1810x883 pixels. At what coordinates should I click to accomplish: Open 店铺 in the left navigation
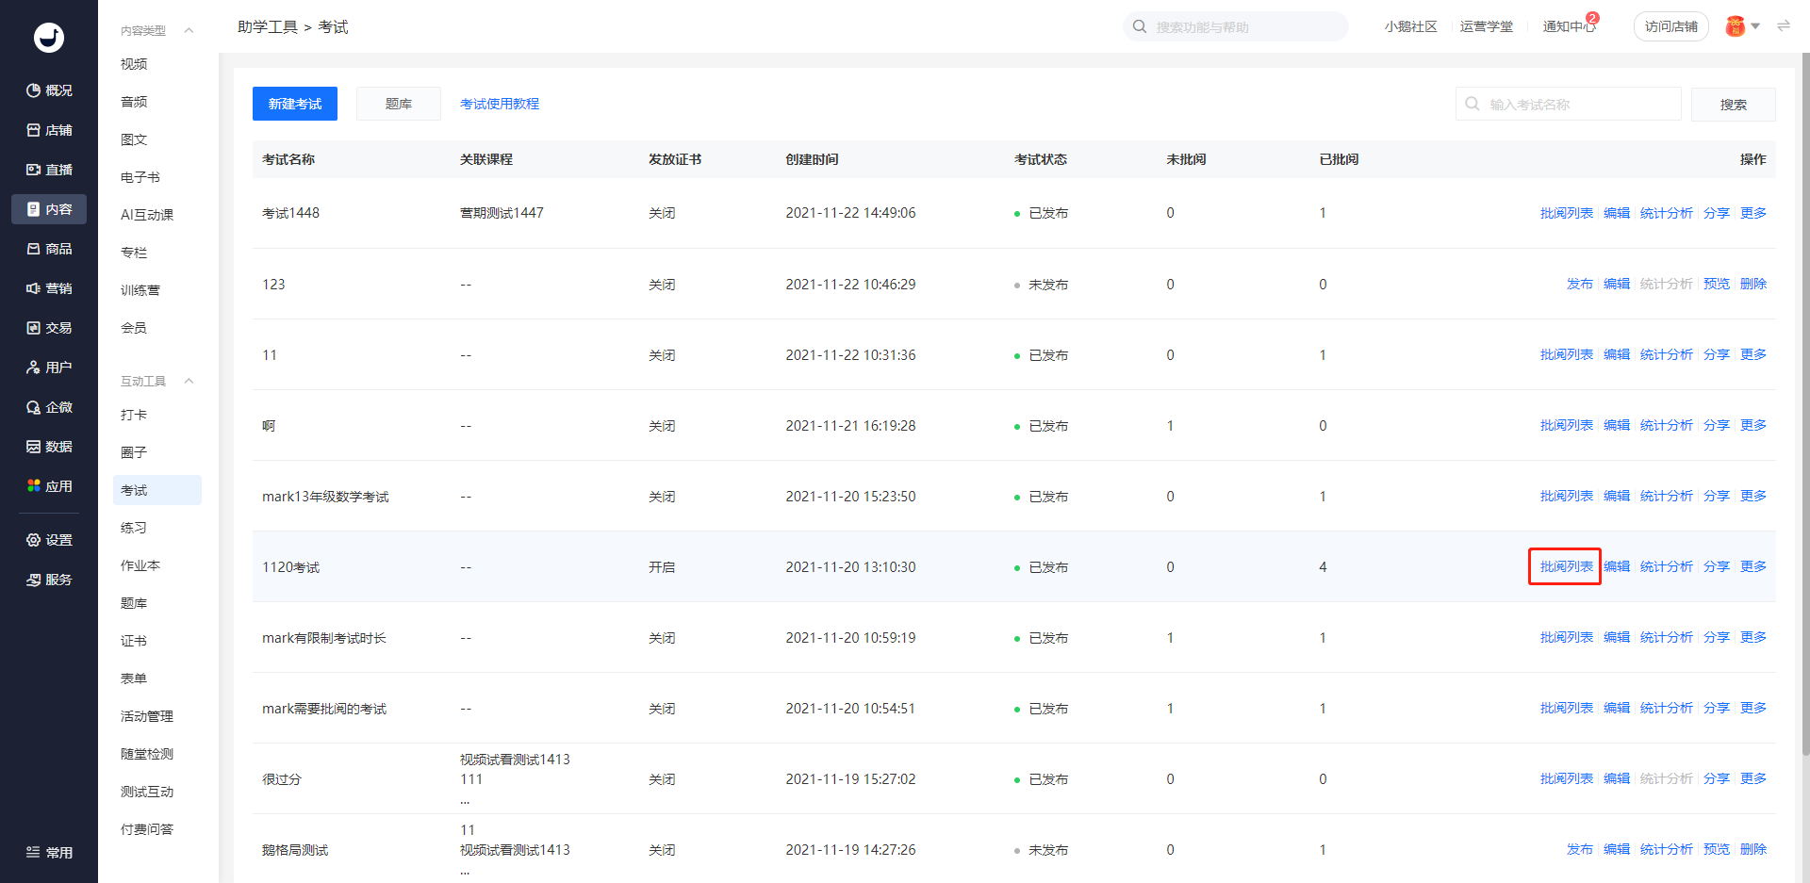click(x=49, y=130)
